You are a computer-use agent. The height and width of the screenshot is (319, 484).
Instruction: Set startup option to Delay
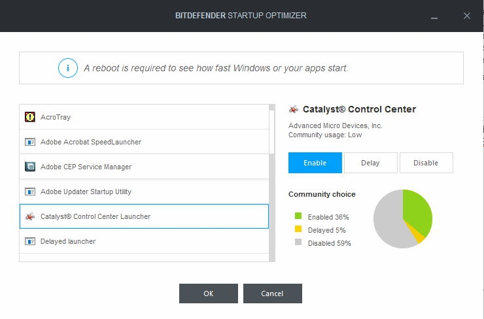pyautogui.click(x=370, y=163)
